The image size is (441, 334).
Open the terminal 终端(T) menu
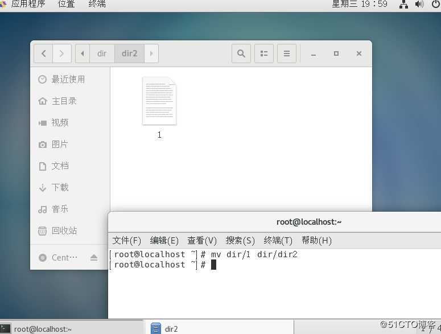[x=278, y=240]
